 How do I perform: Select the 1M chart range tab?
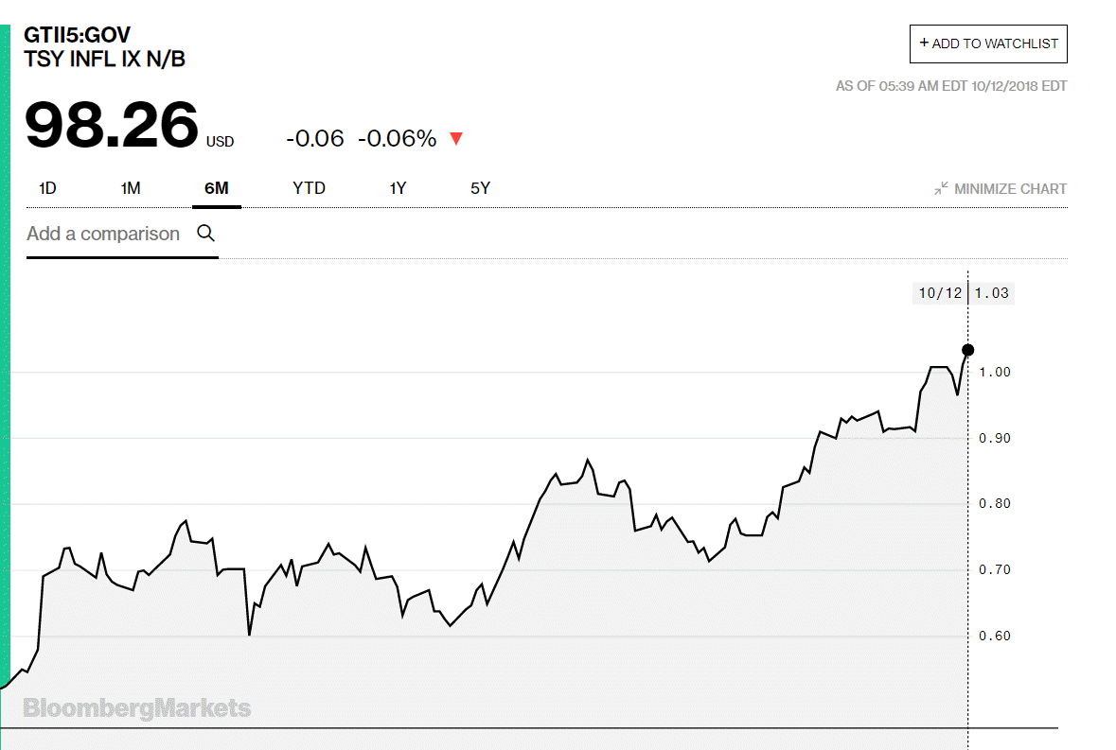[131, 188]
